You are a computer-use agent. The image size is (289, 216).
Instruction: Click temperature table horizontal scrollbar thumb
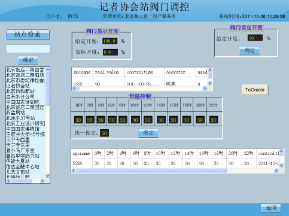point(151,171)
